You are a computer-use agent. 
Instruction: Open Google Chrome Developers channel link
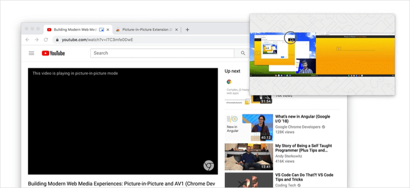click(x=298, y=127)
